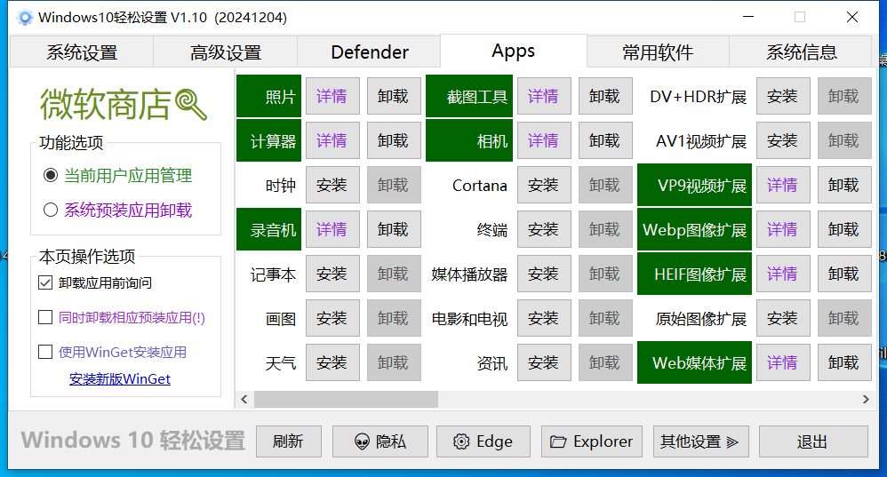
Task: Uninstall Web媒体扩展
Action: (x=844, y=362)
